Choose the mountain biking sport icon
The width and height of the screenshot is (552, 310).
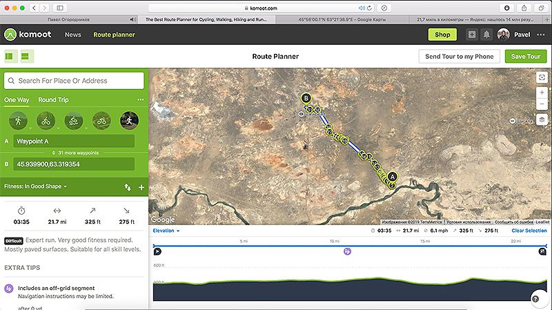click(x=74, y=120)
